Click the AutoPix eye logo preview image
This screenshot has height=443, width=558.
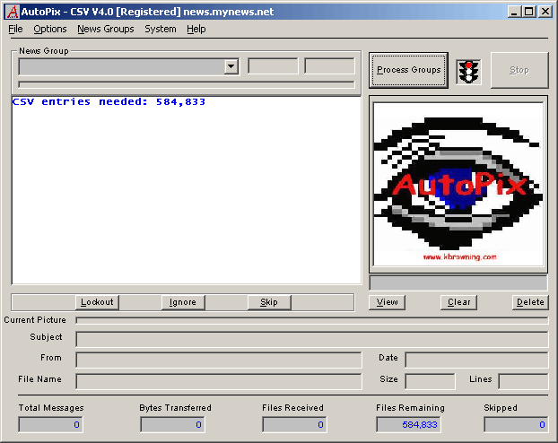pyautogui.click(x=458, y=184)
